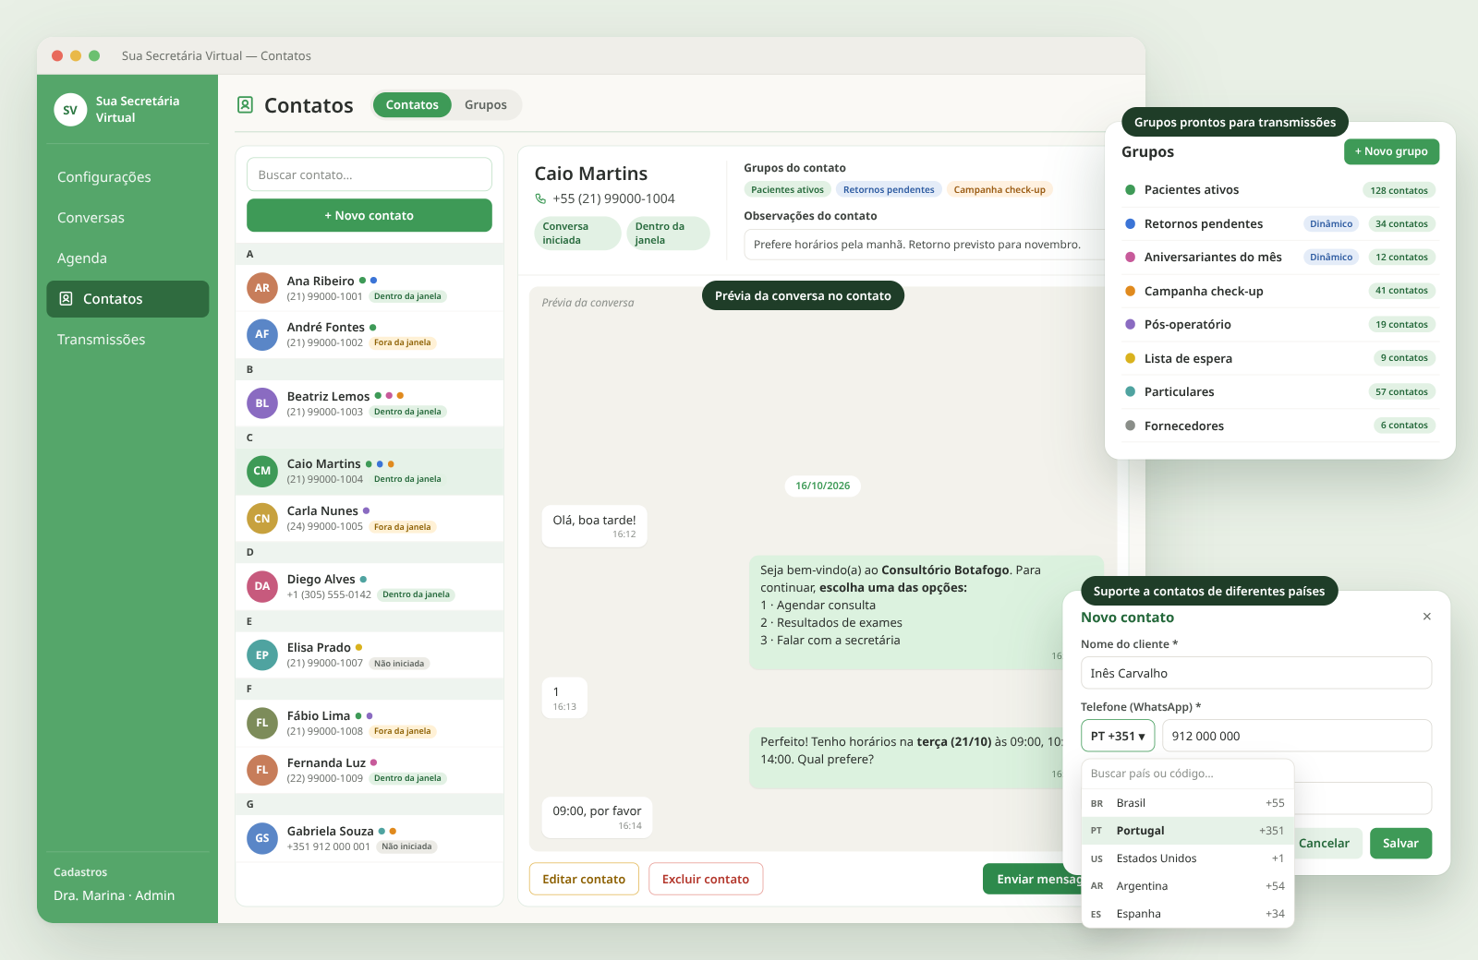Click the SV avatar logo in sidebar
The width and height of the screenshot is (1478, 960).
70,110
